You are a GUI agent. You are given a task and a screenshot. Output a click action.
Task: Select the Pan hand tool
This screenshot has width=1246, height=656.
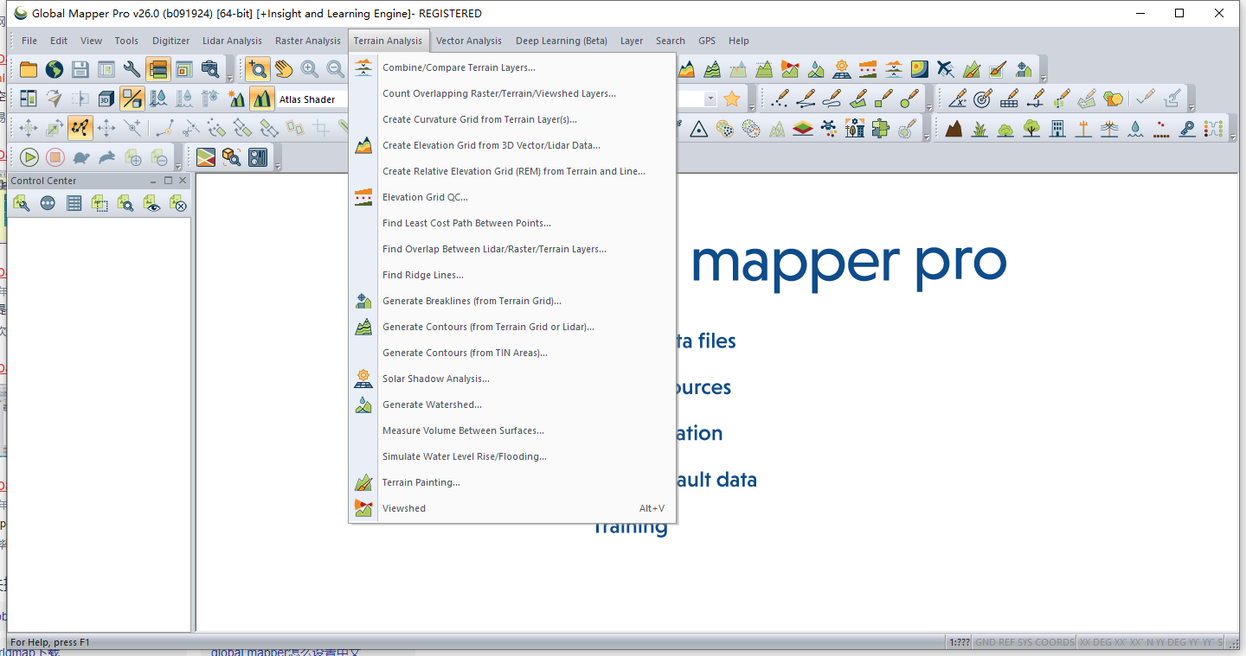(x=283, y=69)
